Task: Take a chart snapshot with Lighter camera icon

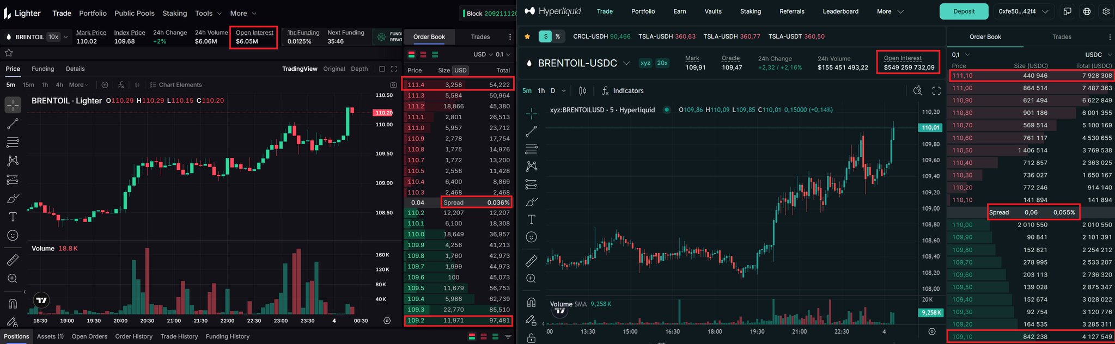Action: [x=393, y=85]
